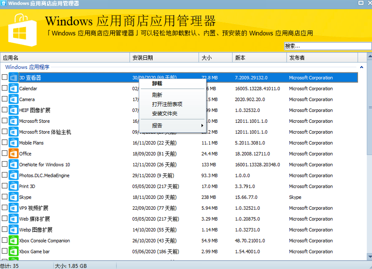Sort by the 大小 column header
The width and height of the screenshot is (372, 269).
point(216,58)
